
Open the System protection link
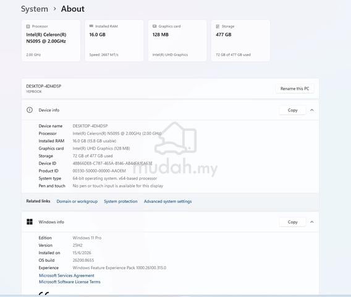(121, 201)
